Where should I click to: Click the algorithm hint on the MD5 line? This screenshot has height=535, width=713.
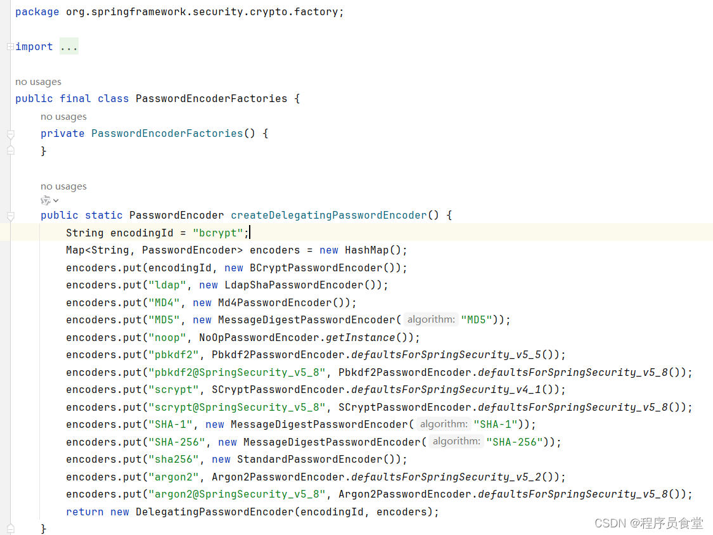tap(430, 320)
